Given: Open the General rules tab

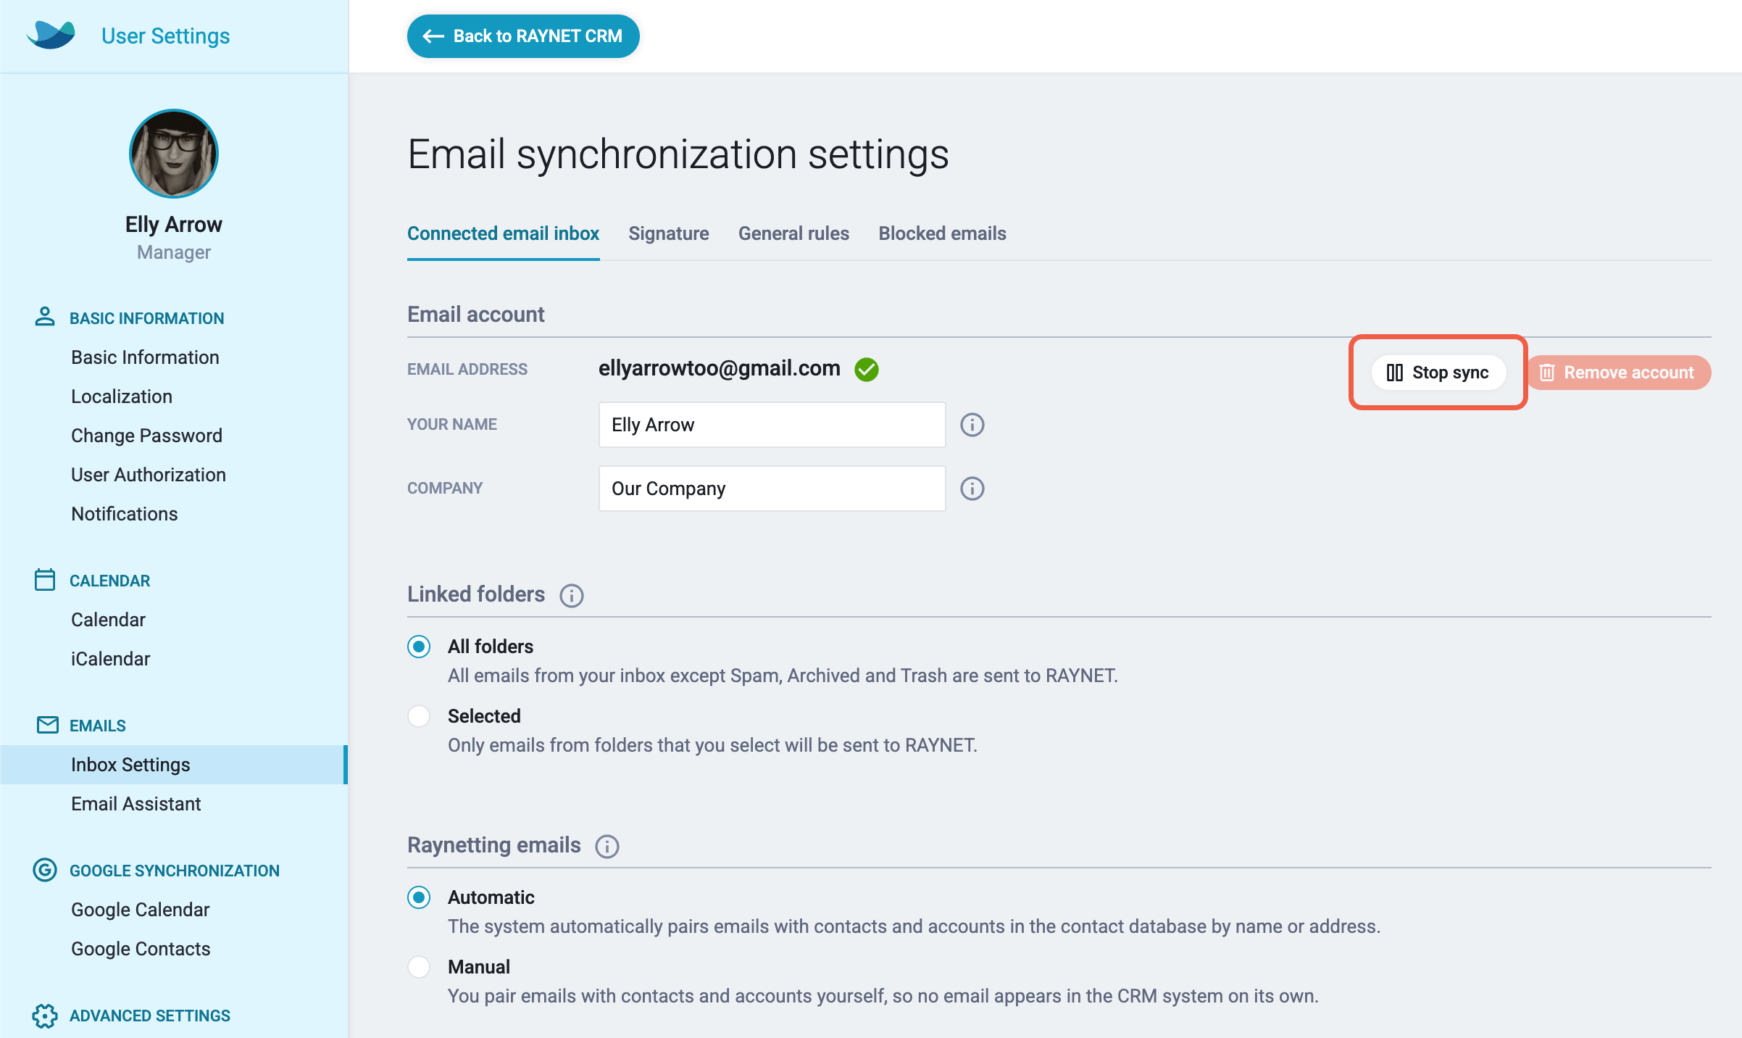Looking at the screenshot, I should tap(793, 233).
